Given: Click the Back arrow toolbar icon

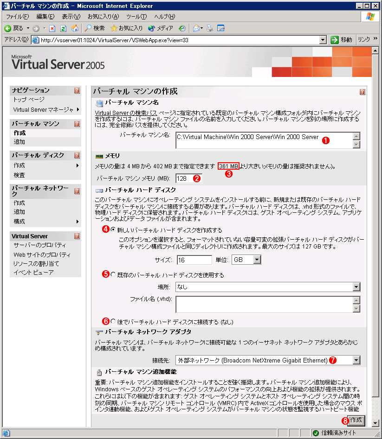Looking at the screenshot, I should pos(8,28).
